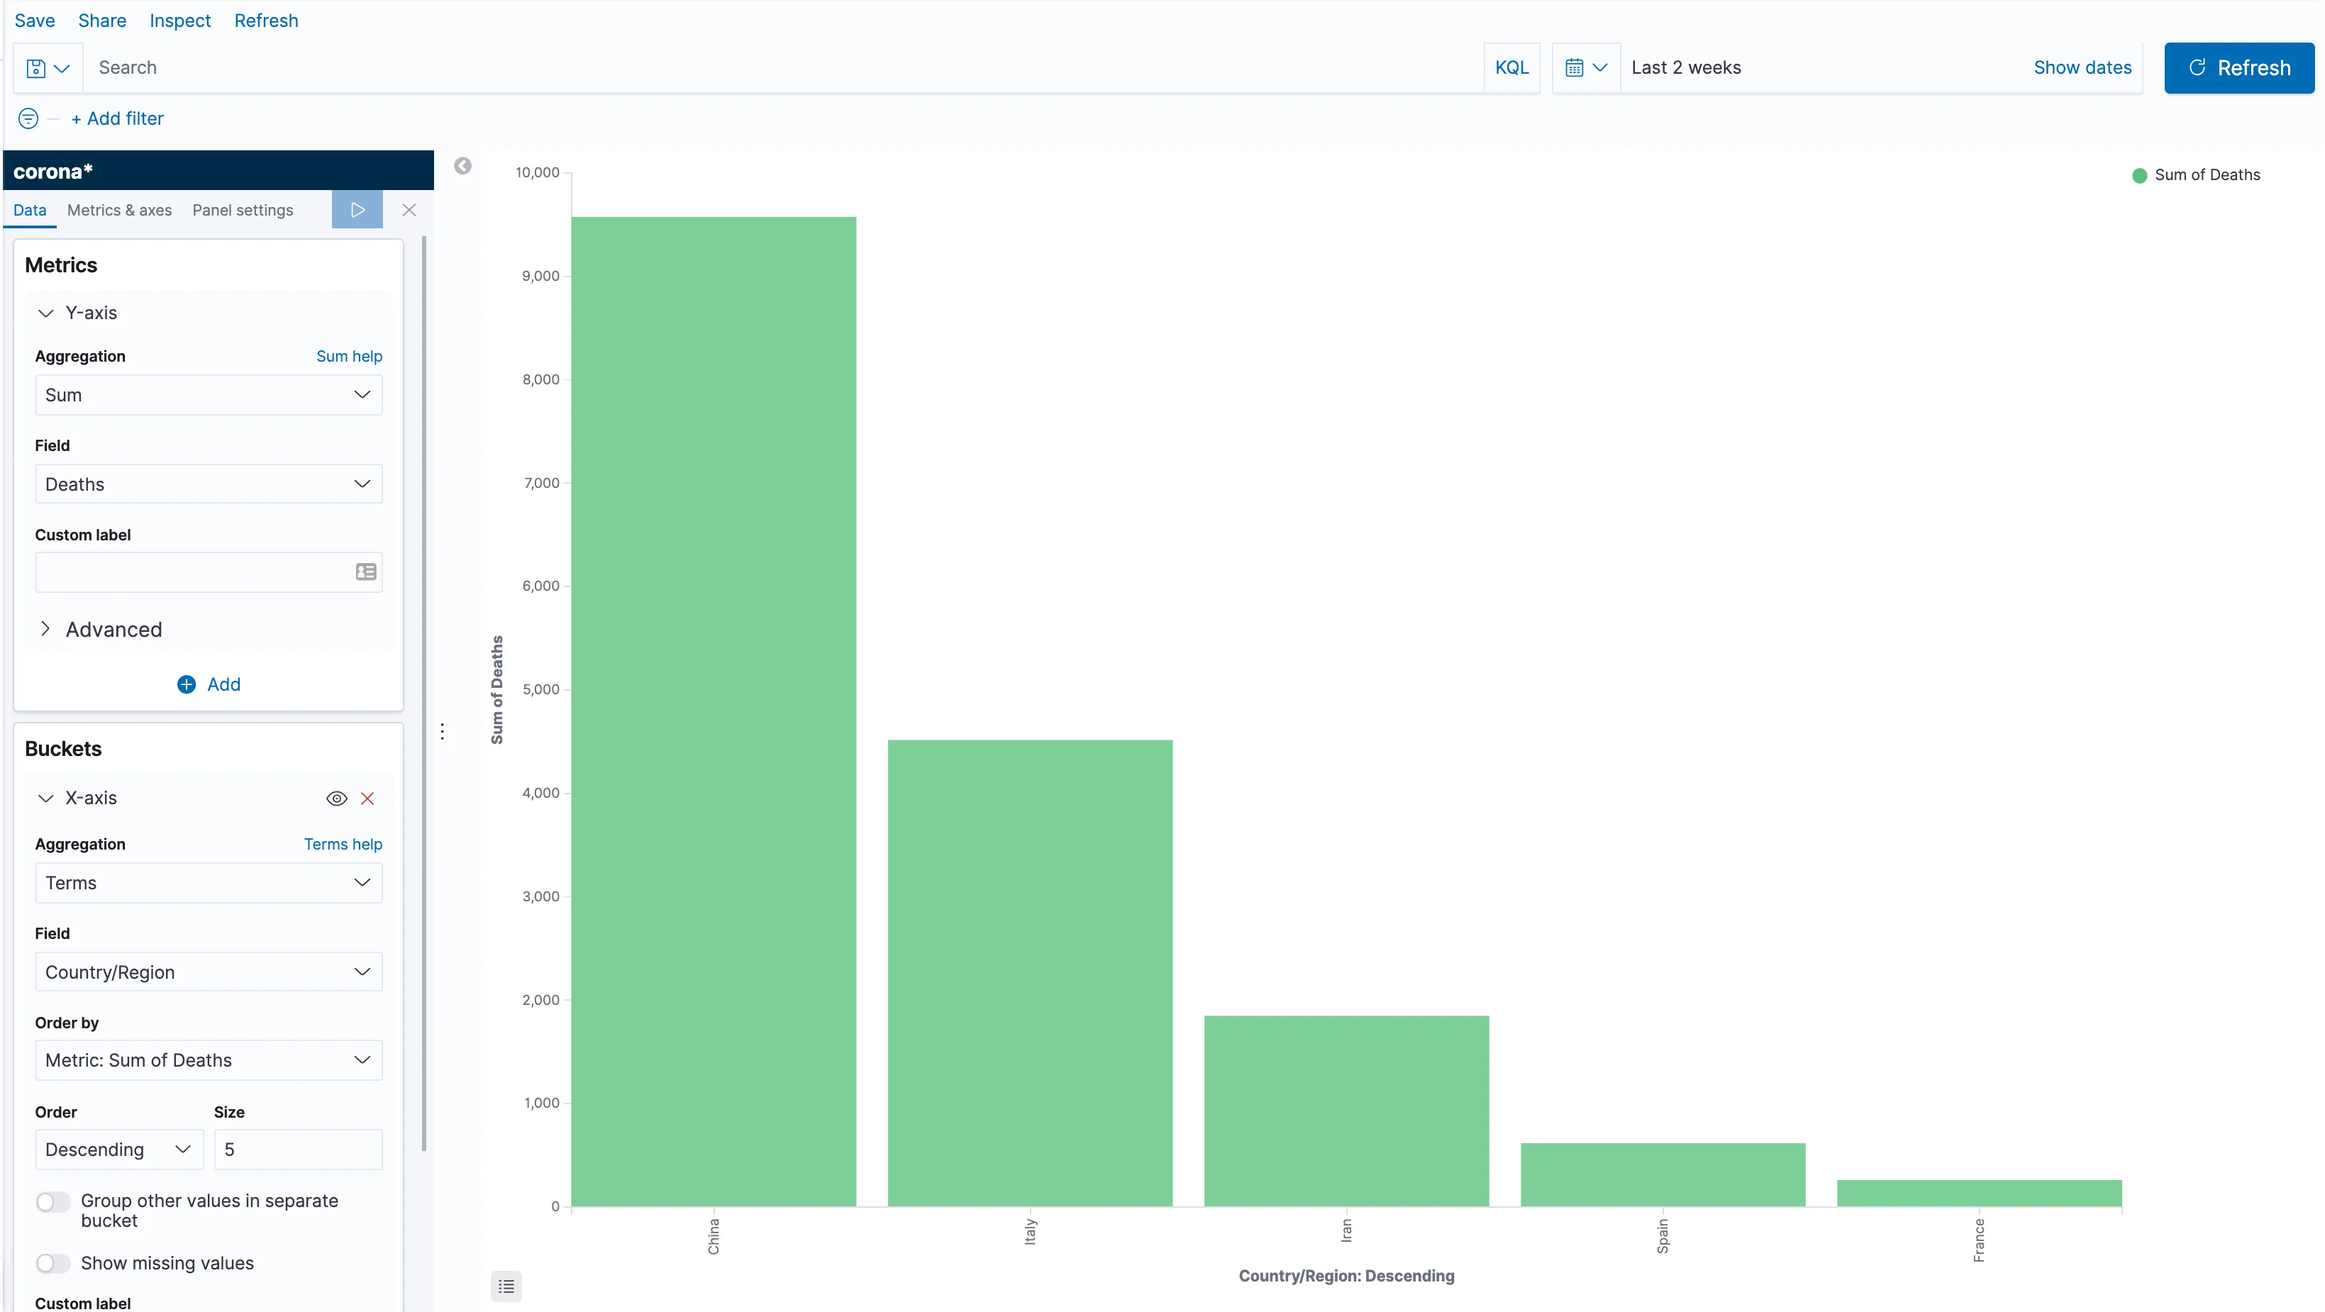This screenshot has width=2325, height=1312.
Task: Click the Sum of Deaths legend color dot
Action: [x=2139, y=175]
